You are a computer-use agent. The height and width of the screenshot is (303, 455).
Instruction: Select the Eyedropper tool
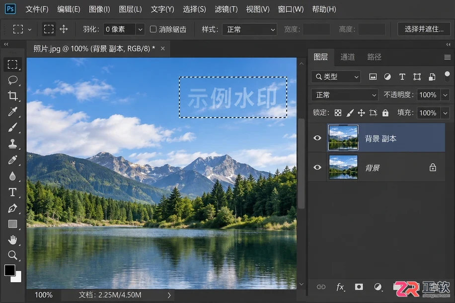click(12, 112)
